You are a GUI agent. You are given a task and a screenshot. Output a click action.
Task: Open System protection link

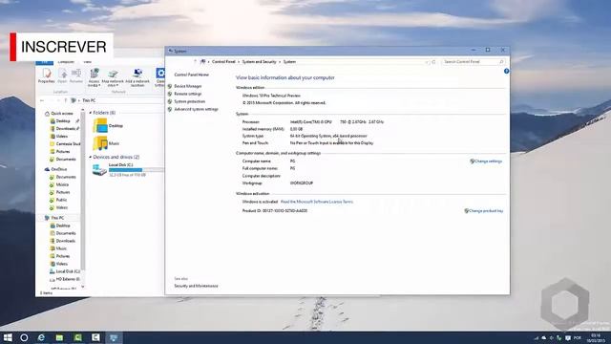[x=189, y=101]
